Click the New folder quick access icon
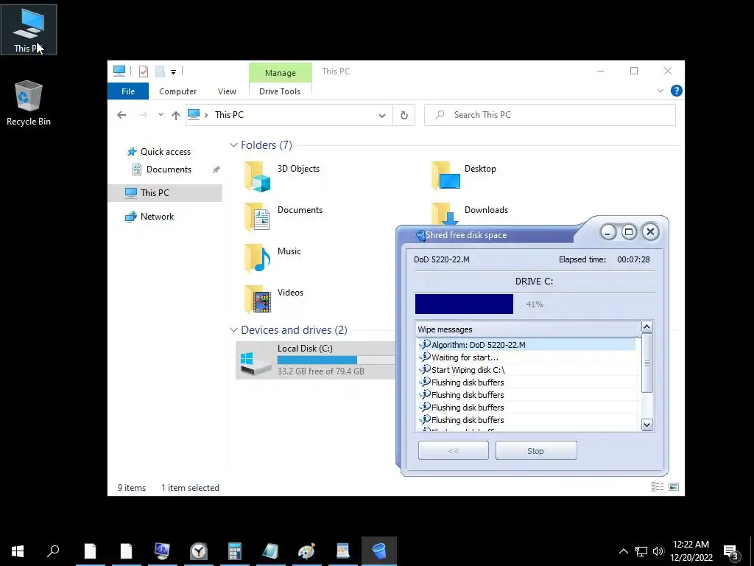The height and width of the screenshot is (566, 754). click(x=160, y=71)
